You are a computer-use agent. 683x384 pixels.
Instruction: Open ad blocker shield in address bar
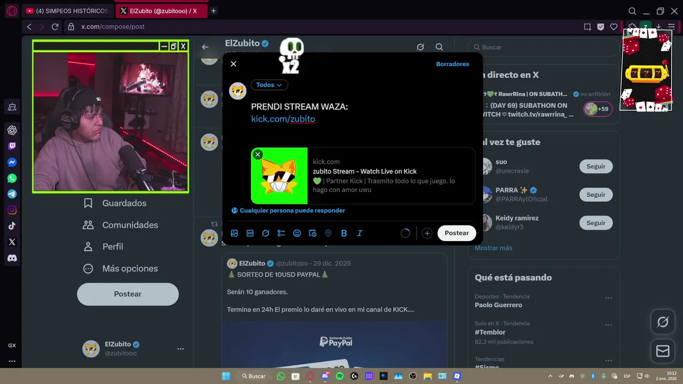[x=601, y=27]
